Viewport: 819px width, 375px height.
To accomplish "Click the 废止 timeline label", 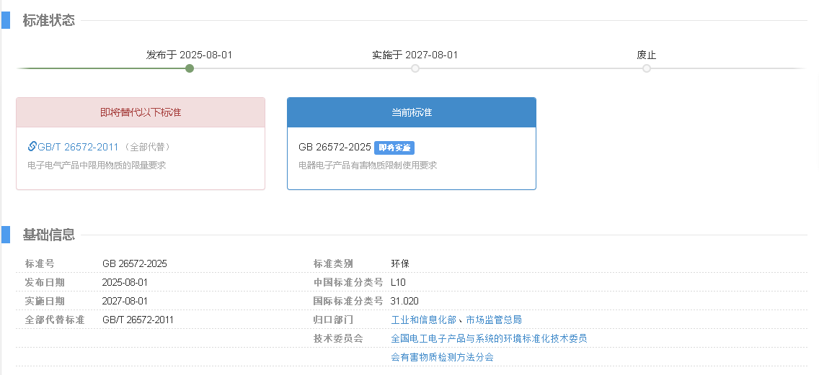I will tap(647, 55).
